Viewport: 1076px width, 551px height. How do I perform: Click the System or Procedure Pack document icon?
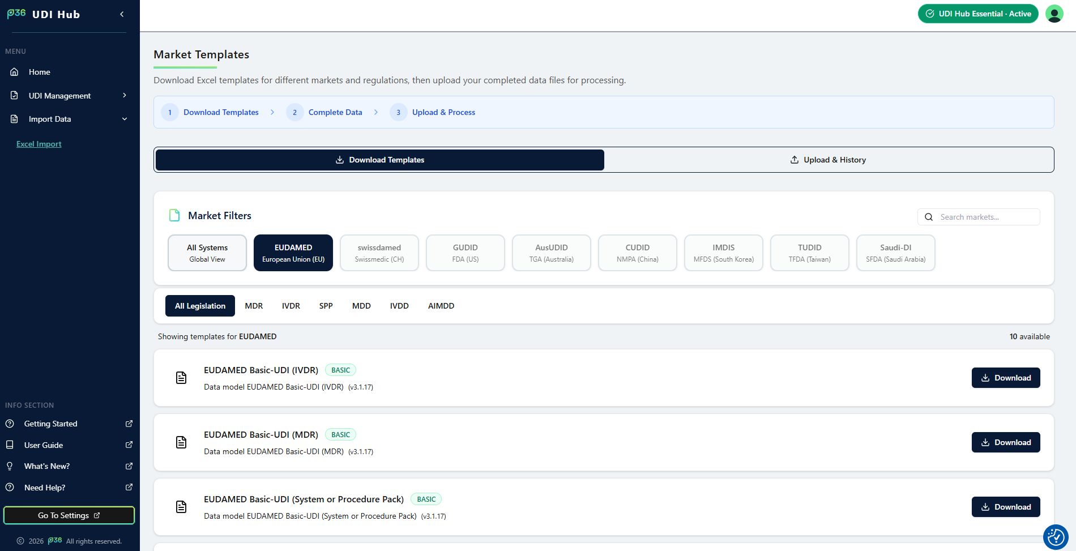click(181, 507)
